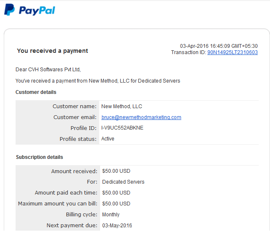The height and width of the screenshot is (231, 270).
Task: Click the Amount paid each time value
Action: (x=116, y=193)
